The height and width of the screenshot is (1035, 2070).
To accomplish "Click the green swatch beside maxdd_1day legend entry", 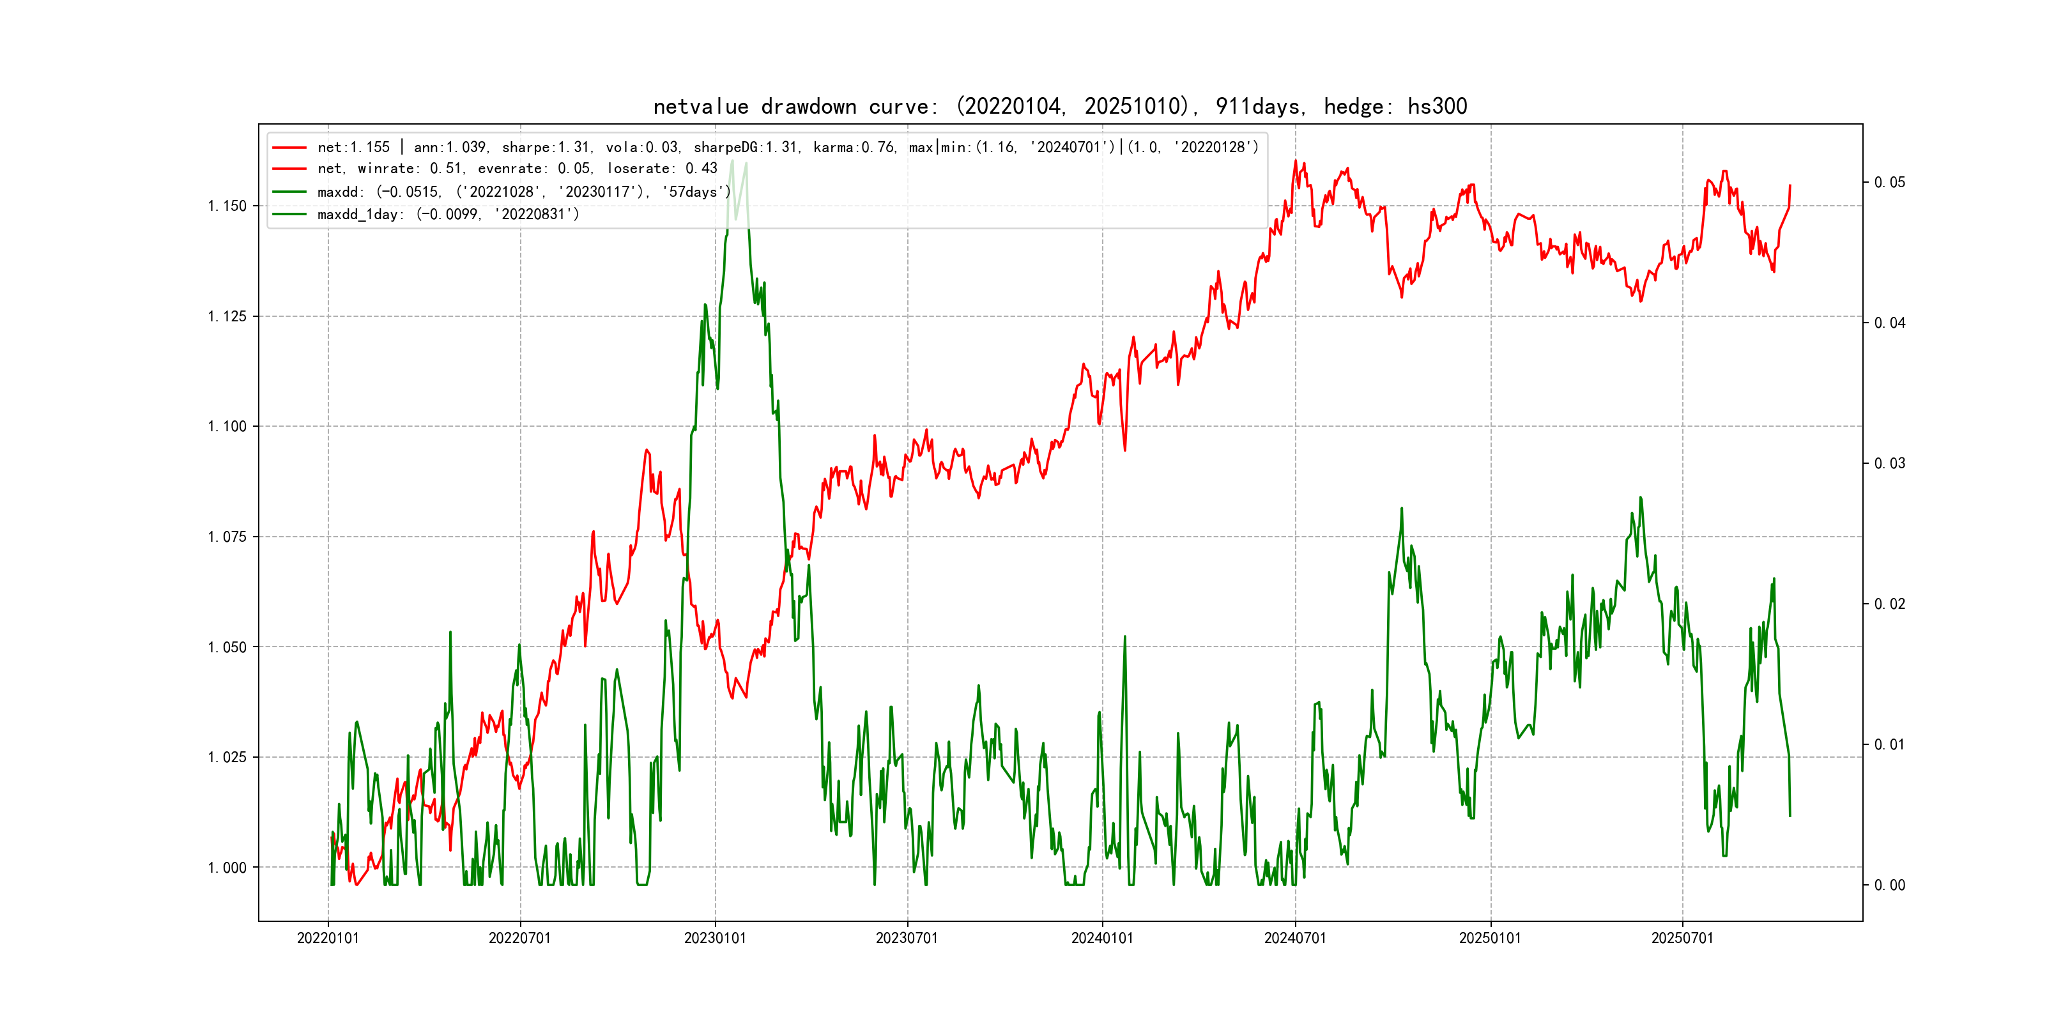I will 289,215.
